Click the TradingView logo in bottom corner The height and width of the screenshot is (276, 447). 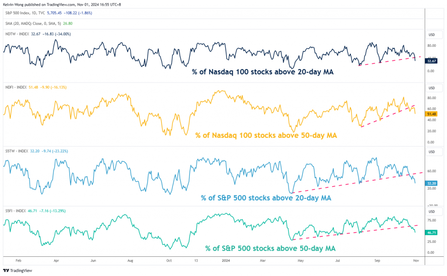click(x=17, y=270)
